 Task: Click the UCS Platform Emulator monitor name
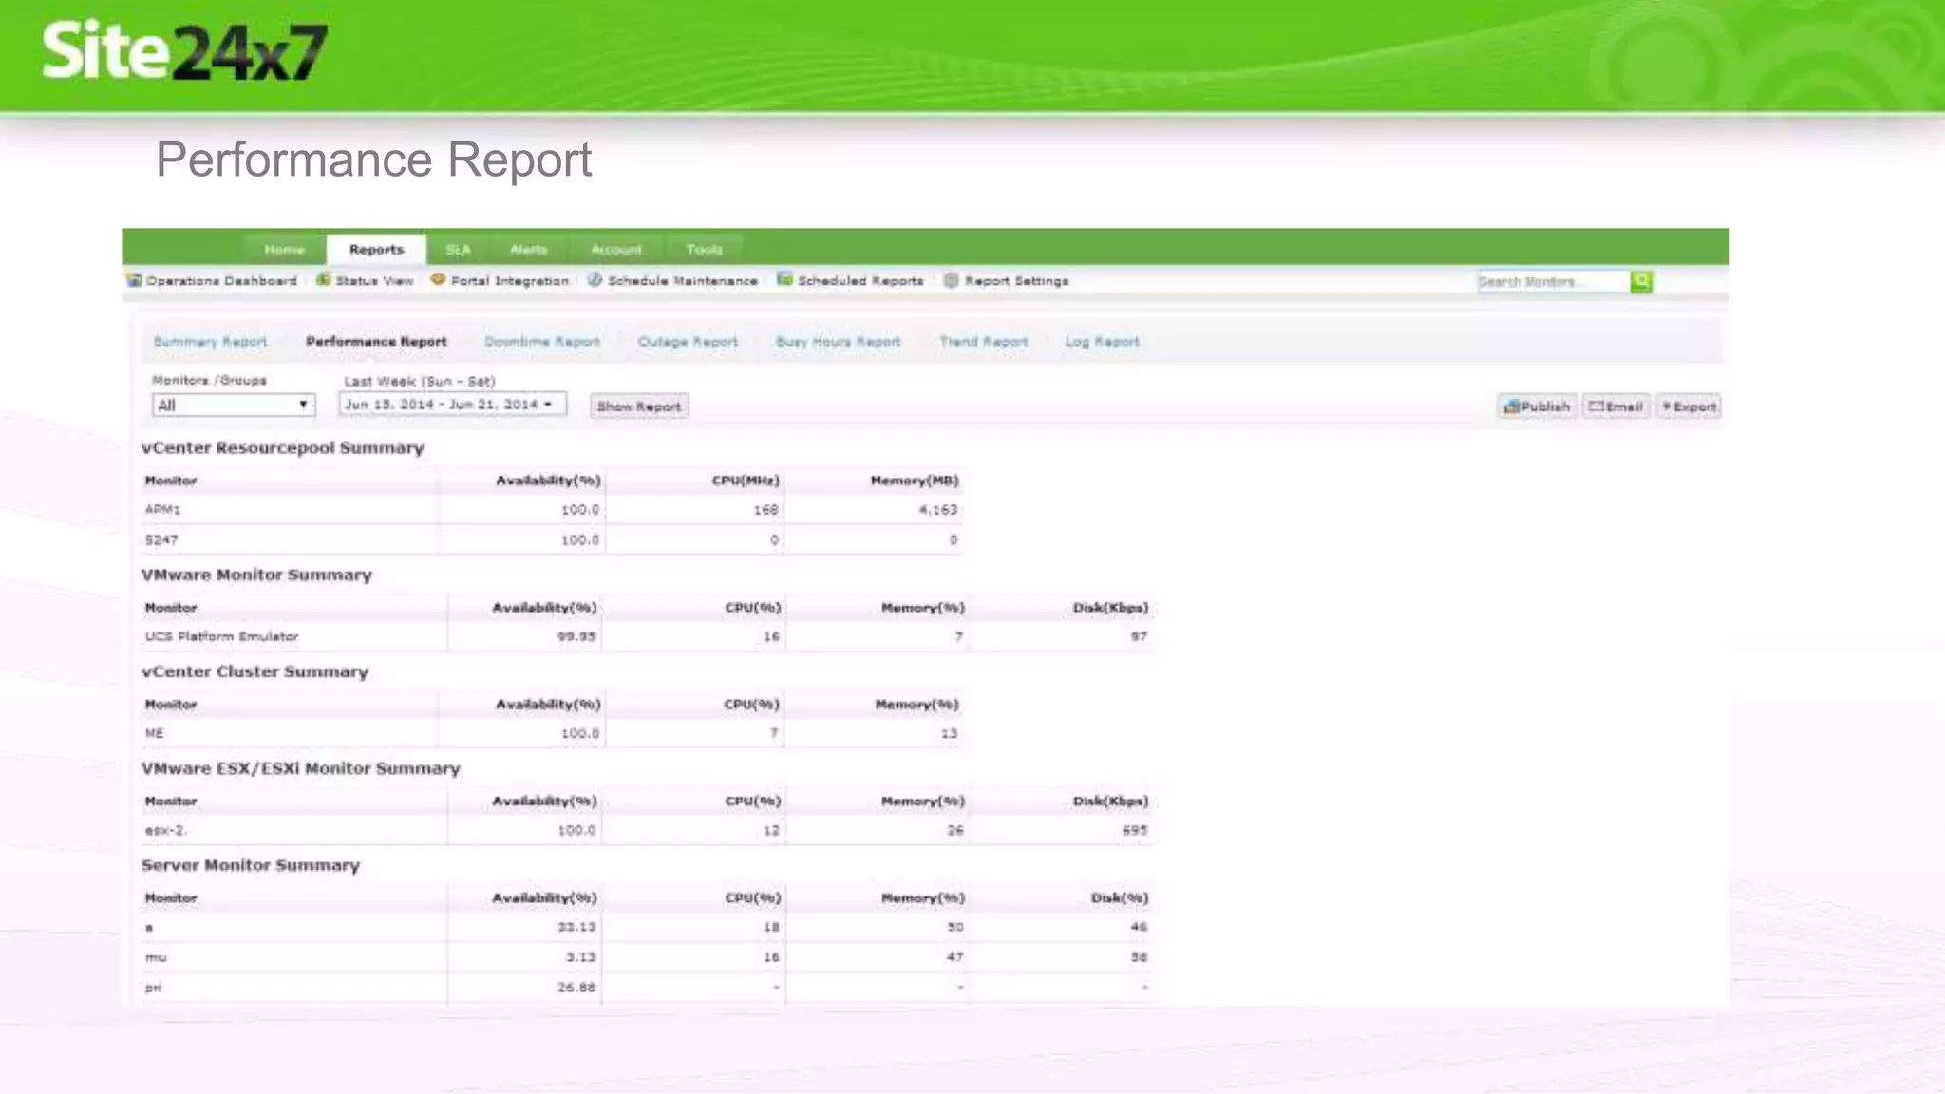222,637
